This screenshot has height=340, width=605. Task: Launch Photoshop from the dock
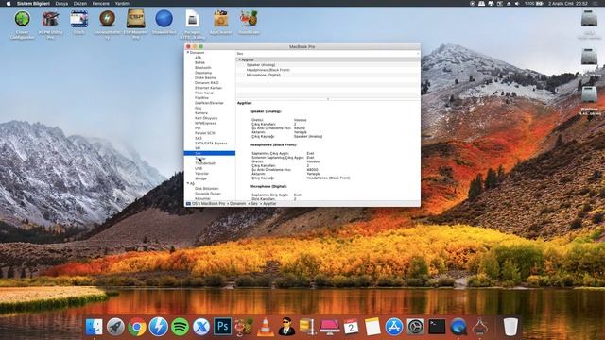(223, 327)
